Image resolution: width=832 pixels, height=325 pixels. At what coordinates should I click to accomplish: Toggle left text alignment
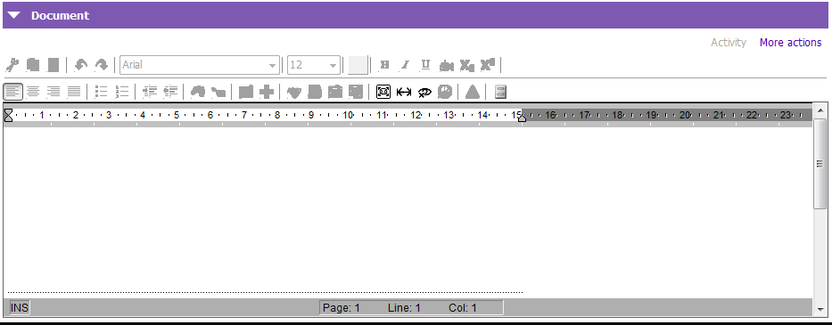[x=12, y=92]
